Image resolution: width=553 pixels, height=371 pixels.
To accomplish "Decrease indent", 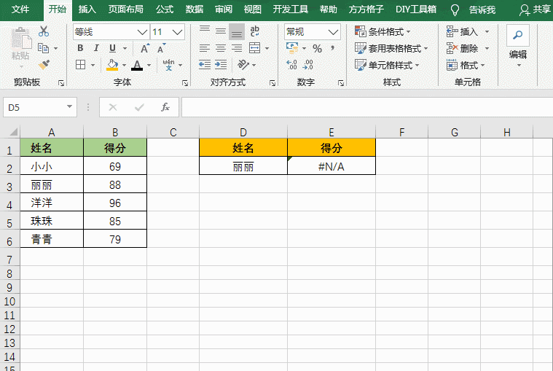I will (205, 65).
